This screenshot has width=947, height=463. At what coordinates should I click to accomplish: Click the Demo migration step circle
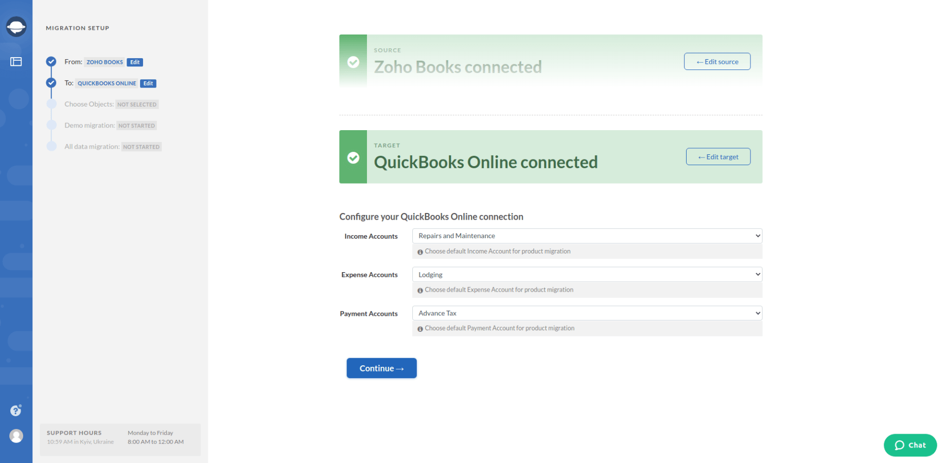coord(51,125)
